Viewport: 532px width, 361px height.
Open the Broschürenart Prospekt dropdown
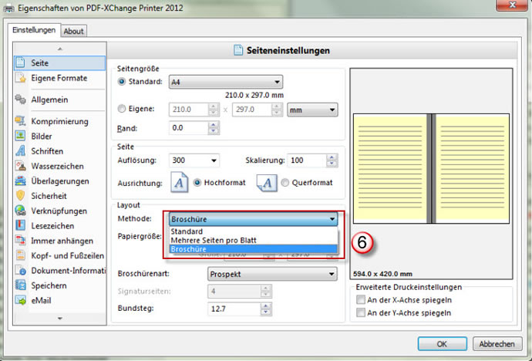pyautogui.click(x=272, y=274)
